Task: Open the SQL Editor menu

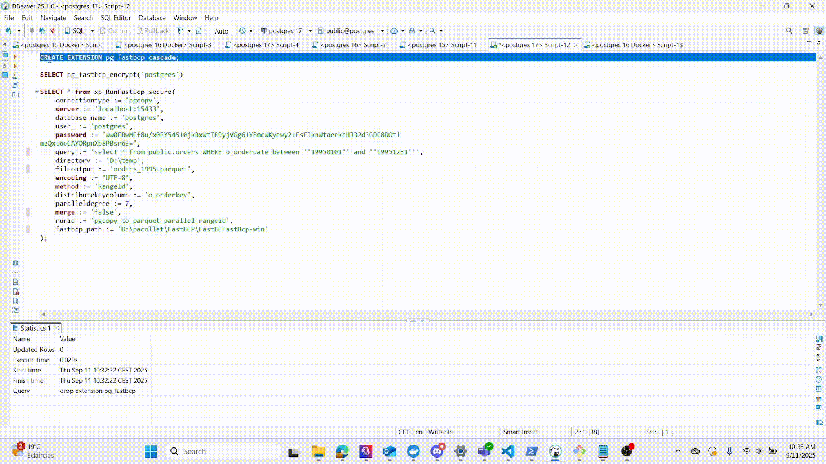Action: [115, 17]
